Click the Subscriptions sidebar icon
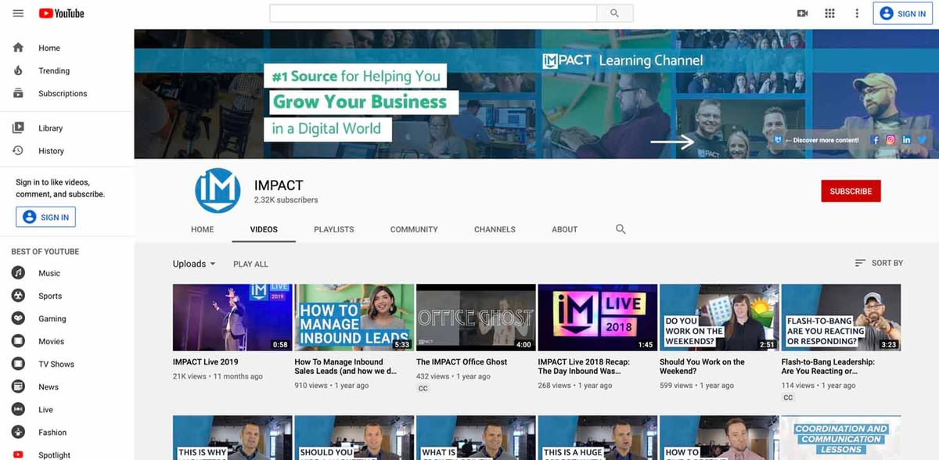This screenshot has height=460, width=939. tap(18, 93)
